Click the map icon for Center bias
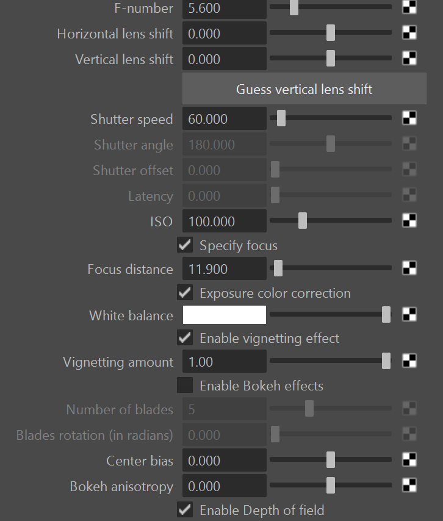The image size is (443, 521). point(409,460)
